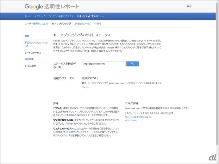
Task: Click the セーフ ブラウジングのサイト ステータス heading
Action: (82, 35)
